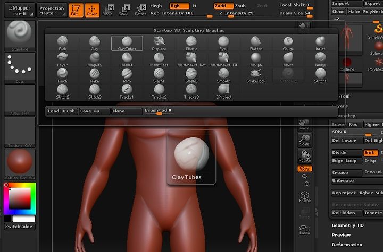Viewport: 383px width, 252px height.
Task: Select the Smooth brush
Action: pyautogui.click(x=223, y=76)
